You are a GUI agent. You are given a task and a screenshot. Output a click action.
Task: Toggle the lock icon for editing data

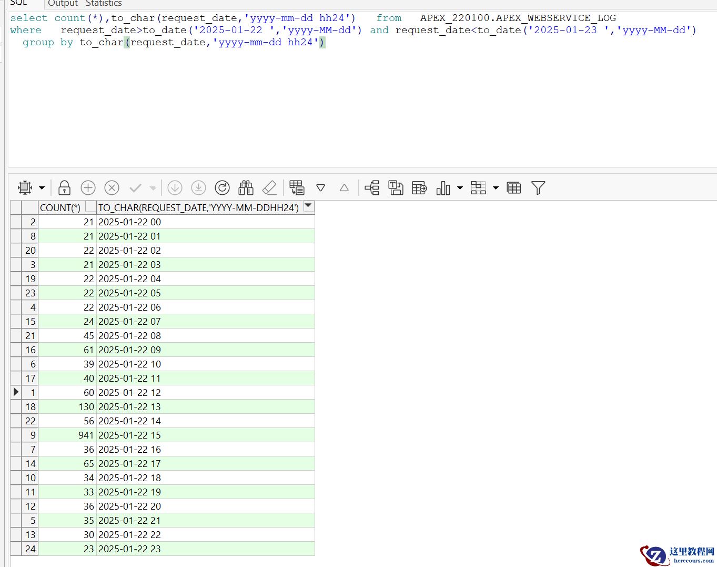[x=64, y=188]
